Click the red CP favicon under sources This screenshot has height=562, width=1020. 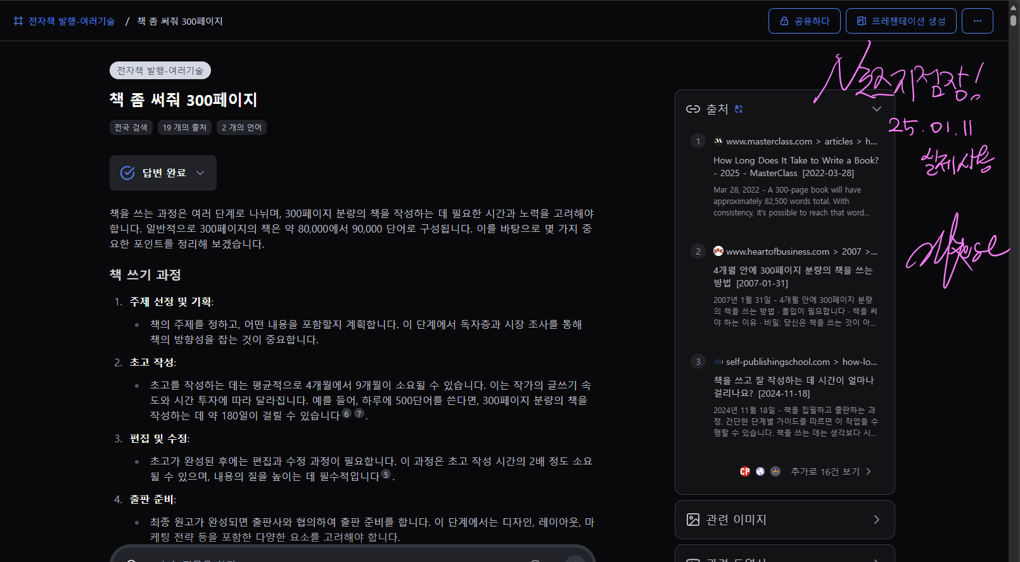point(745,471)
